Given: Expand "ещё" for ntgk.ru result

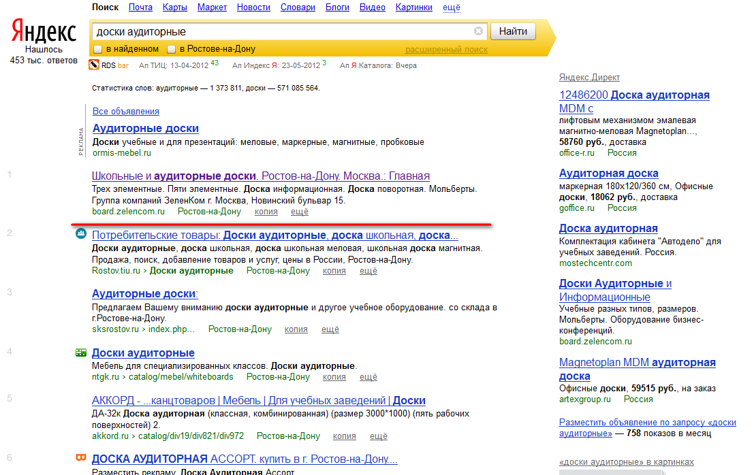Looking at the screenshot, I should (368, 377).
